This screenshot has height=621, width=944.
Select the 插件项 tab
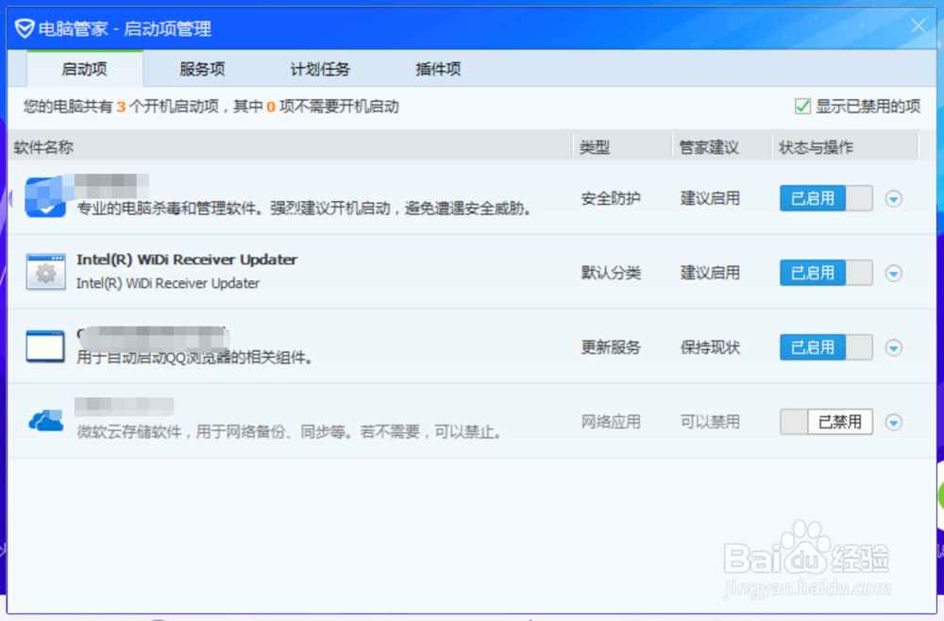(437, 69)
